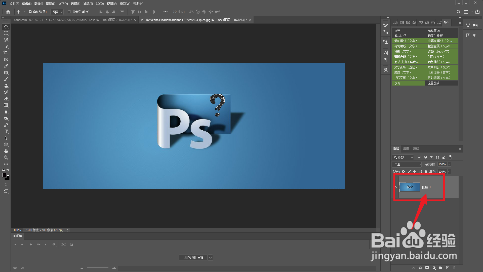
Task: Enable the 显示变换控件 checkbox
Action: click(x=69, y=12)
